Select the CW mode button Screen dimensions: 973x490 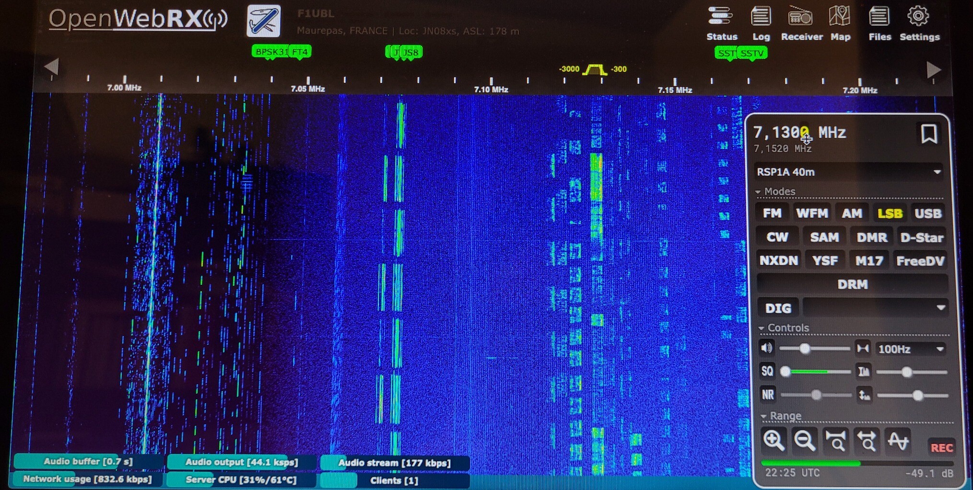coord(777,237)
